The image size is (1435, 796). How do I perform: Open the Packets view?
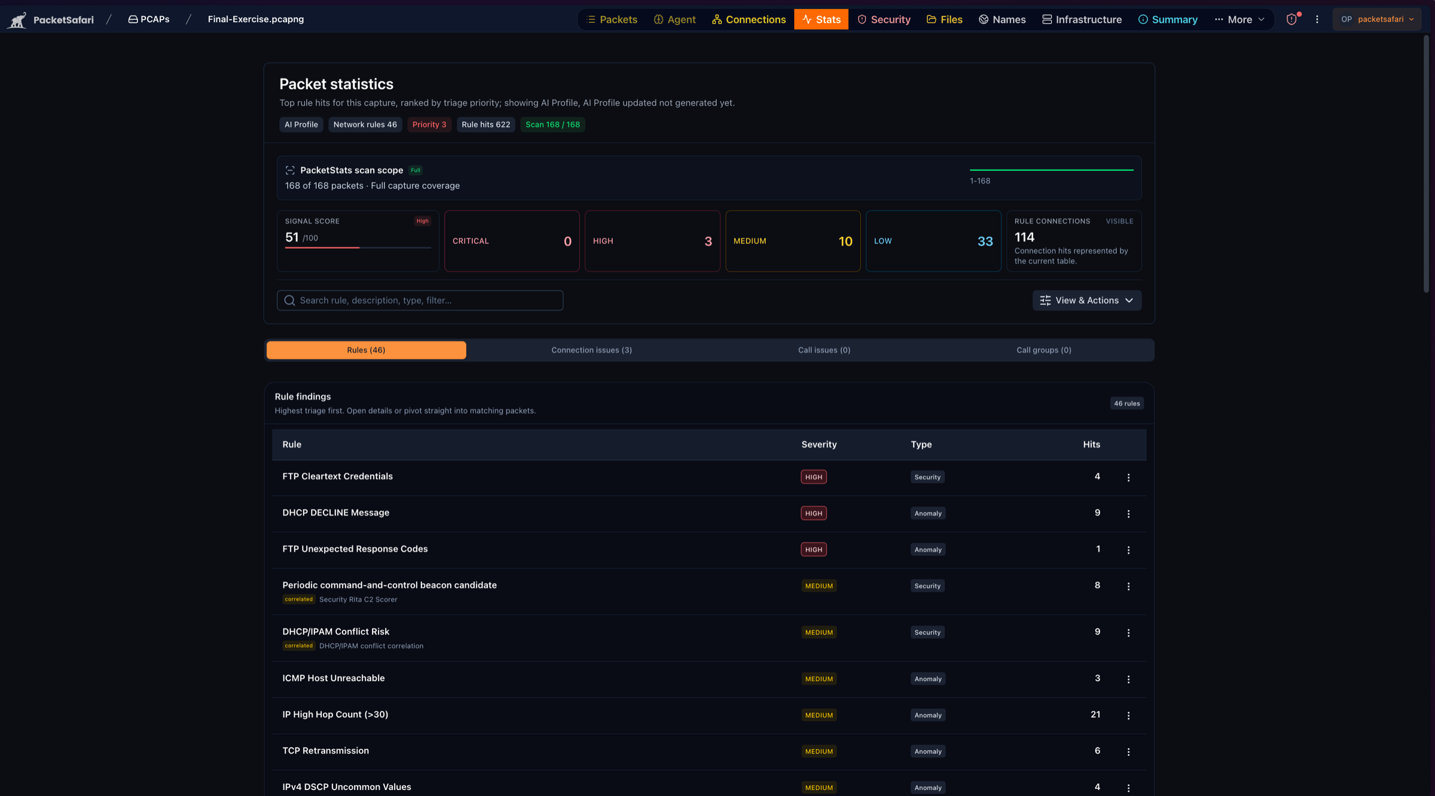pos(612,19)
